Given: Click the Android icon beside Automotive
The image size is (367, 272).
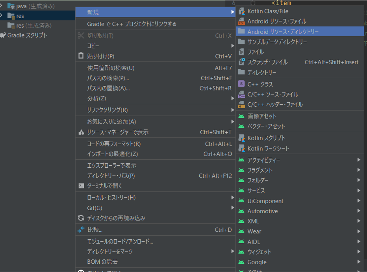Looking at the screenshot, I should click(x=241, y=211).
